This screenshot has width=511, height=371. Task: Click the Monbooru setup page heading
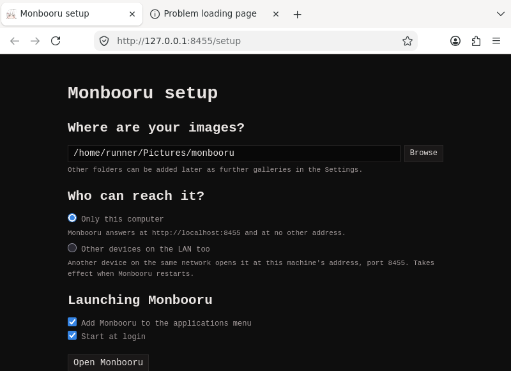(142, 93)
